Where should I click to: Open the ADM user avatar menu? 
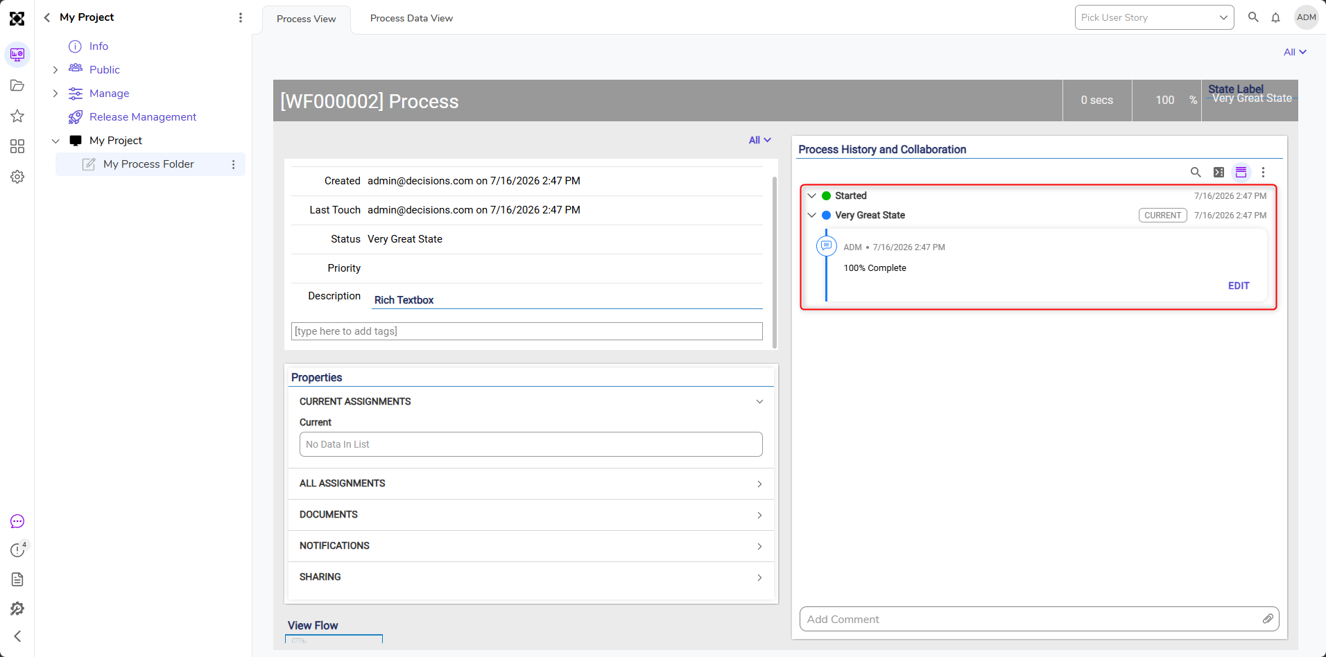pyautogui.click(x=1307, y=17)
